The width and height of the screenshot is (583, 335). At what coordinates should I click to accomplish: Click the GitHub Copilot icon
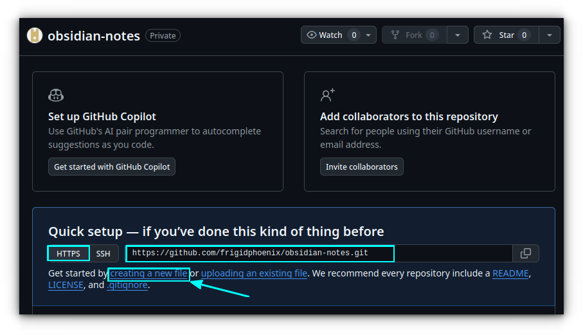pyautogui.click(x=56, y=96)
